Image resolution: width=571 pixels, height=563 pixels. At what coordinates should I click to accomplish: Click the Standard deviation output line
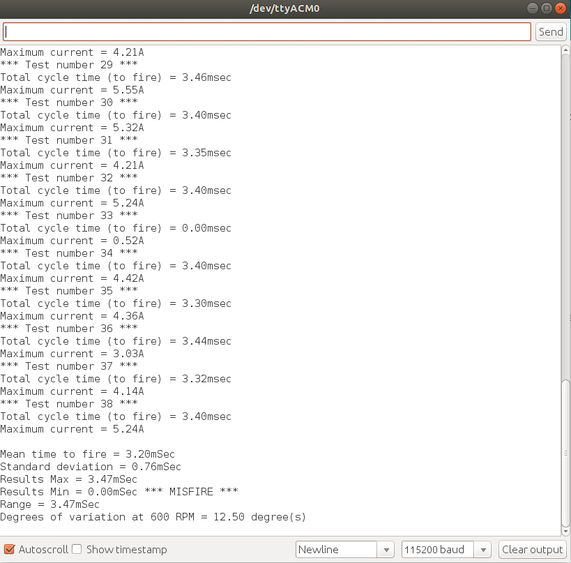pos(91,467)
